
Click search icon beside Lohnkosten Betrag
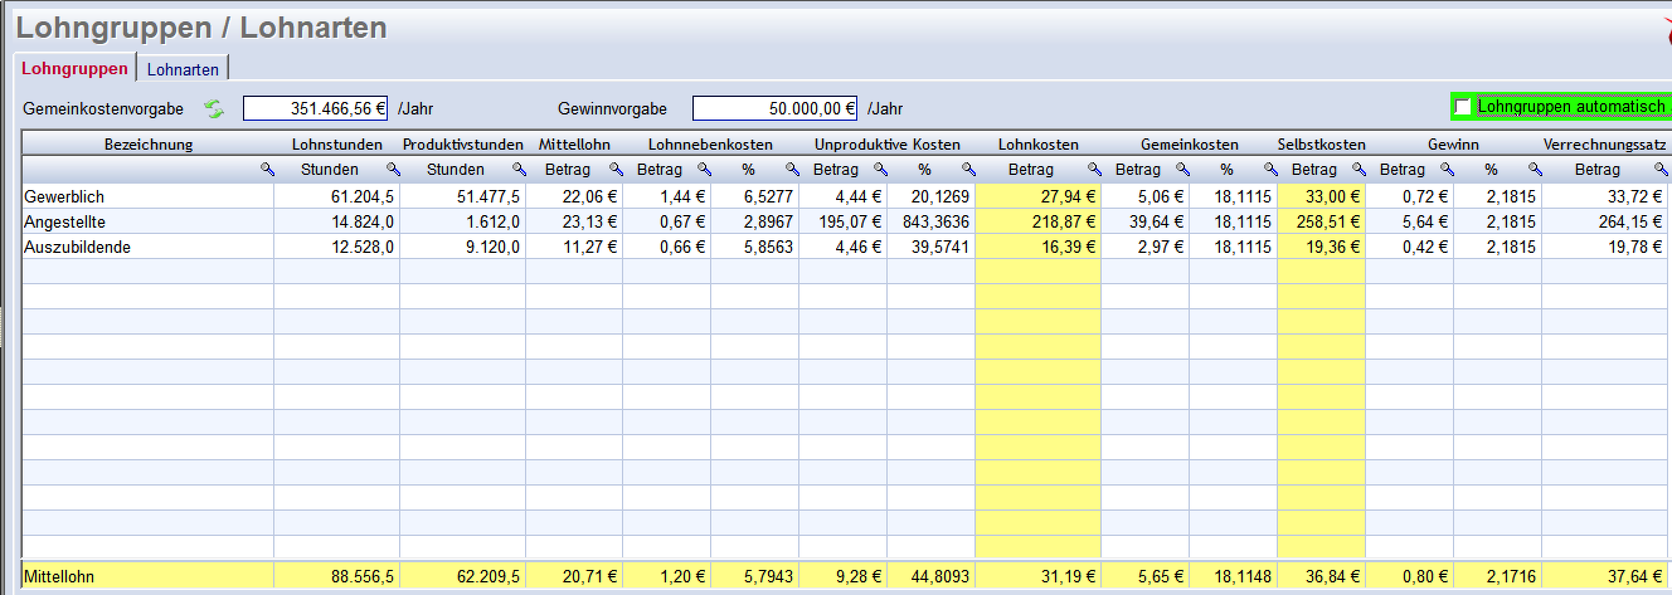point(1093,170)
